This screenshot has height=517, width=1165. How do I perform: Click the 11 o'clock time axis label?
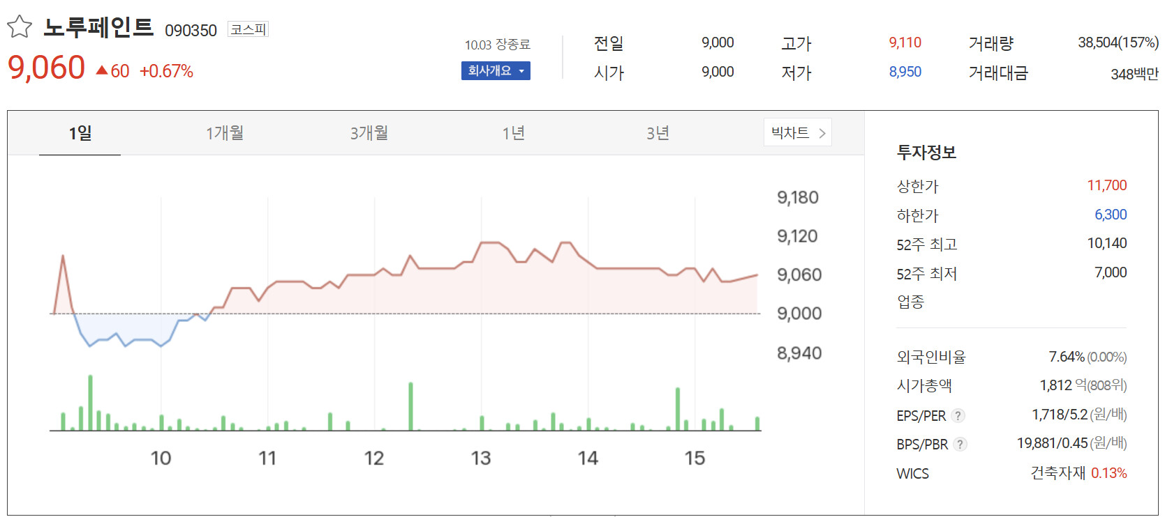(267, 458)
